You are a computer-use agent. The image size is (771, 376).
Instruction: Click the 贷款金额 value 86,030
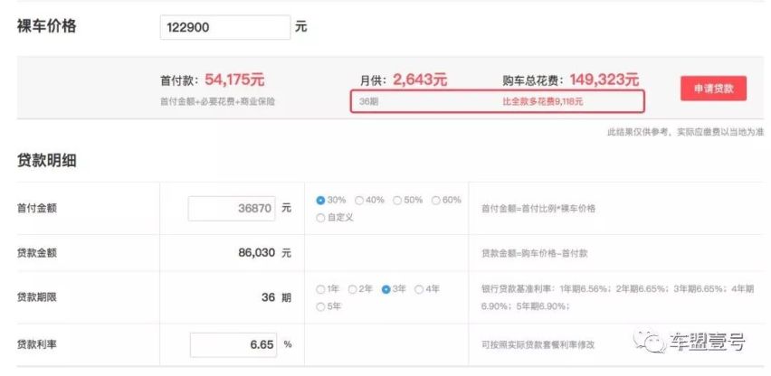pyautogui.click(x=257, y=253)
